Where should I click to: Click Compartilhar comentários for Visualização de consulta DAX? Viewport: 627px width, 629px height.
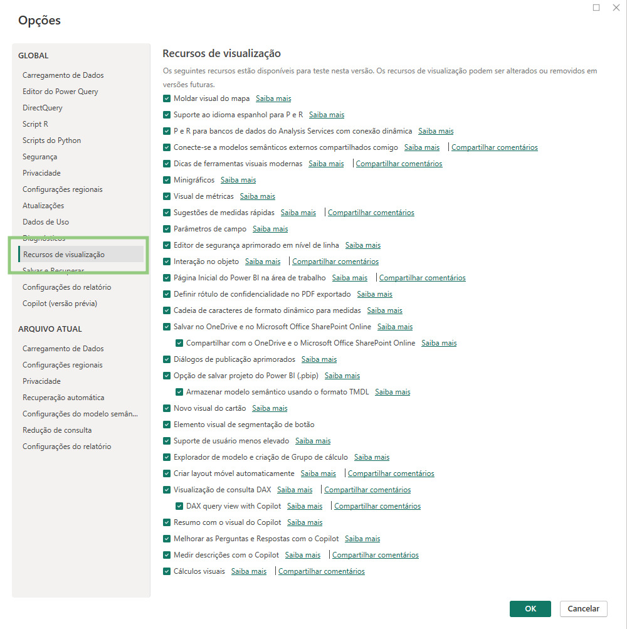click(x=367, y=490)
